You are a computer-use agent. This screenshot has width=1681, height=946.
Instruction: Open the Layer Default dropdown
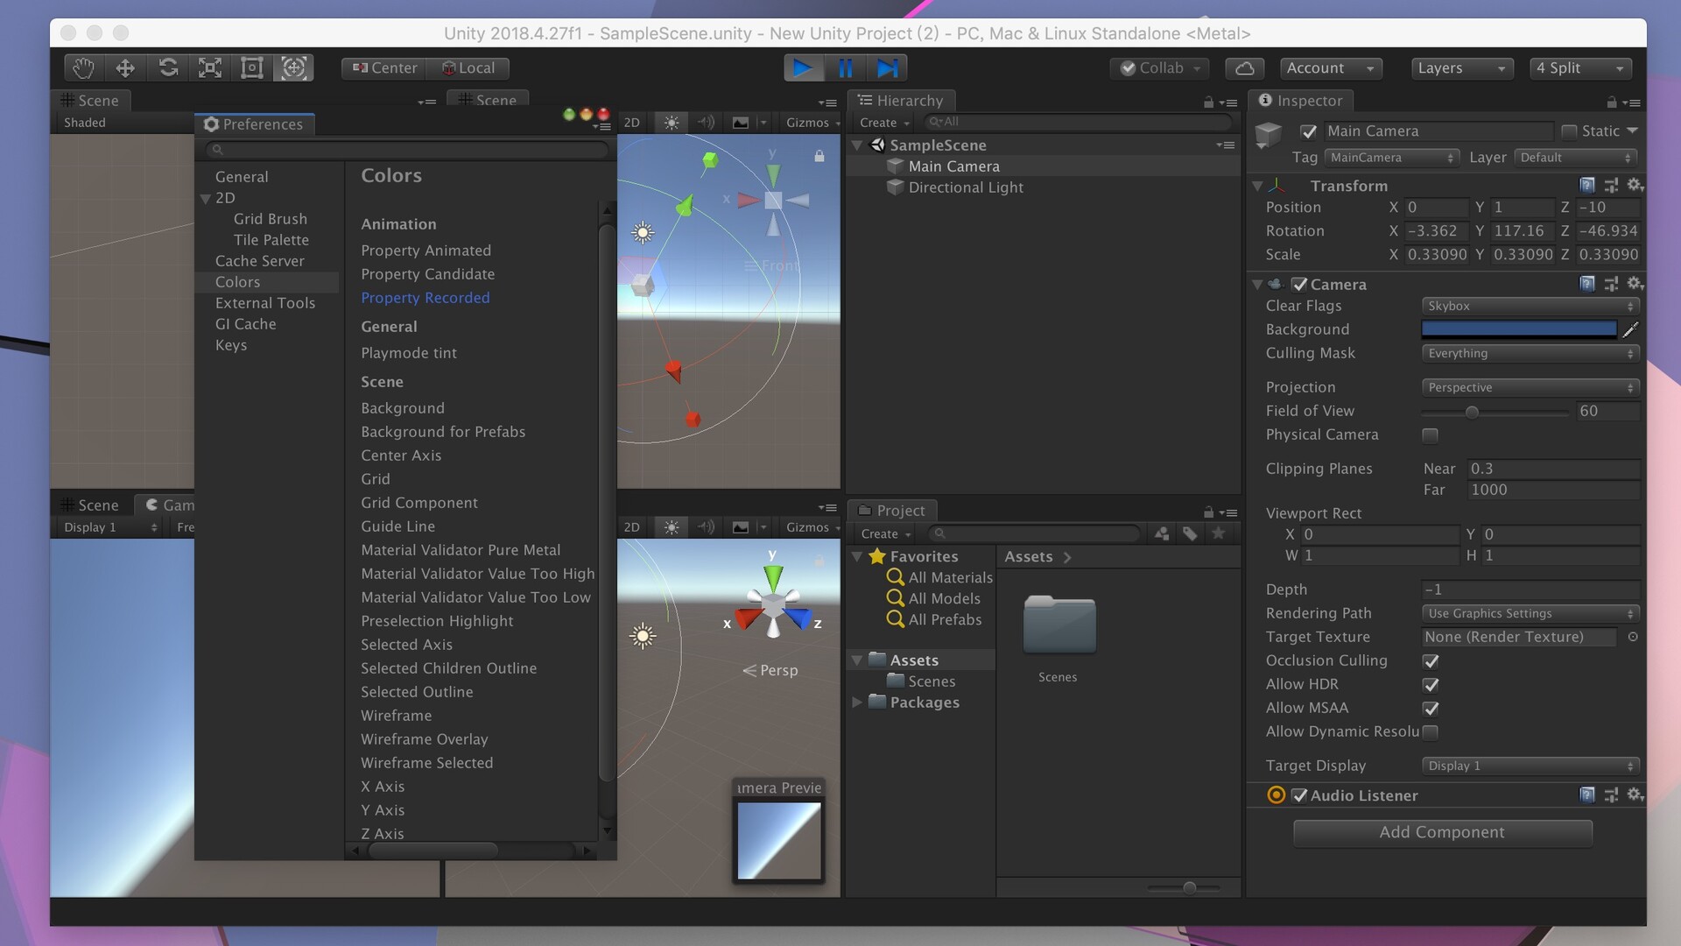coord(1576,158)
